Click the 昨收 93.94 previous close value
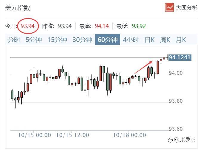The height and width of the screenshot is (150, 198). pyautogui.click(x=65, y=26)
